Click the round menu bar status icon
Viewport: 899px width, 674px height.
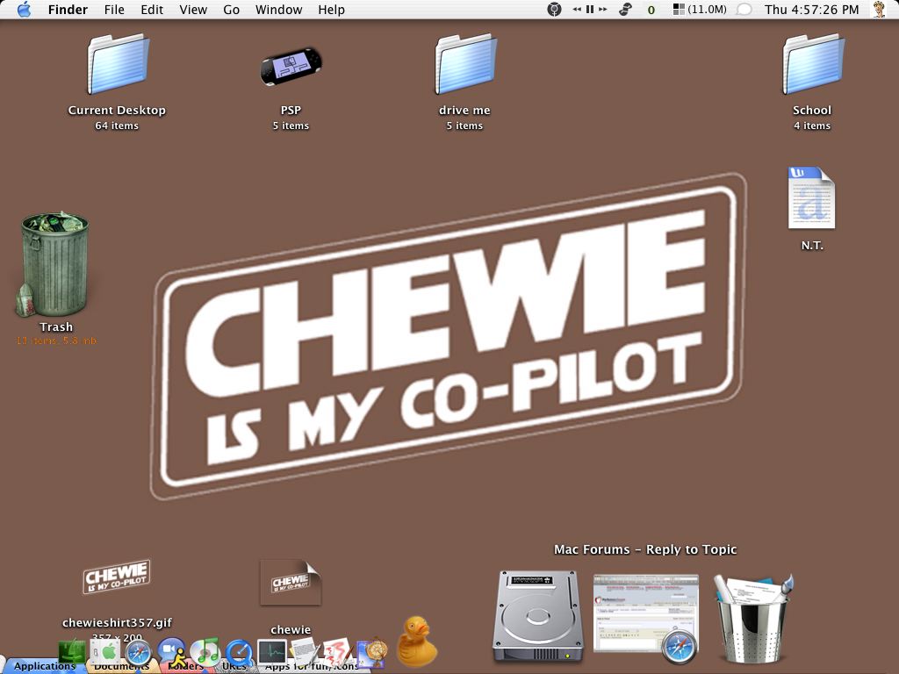click(x=554, y=10)
